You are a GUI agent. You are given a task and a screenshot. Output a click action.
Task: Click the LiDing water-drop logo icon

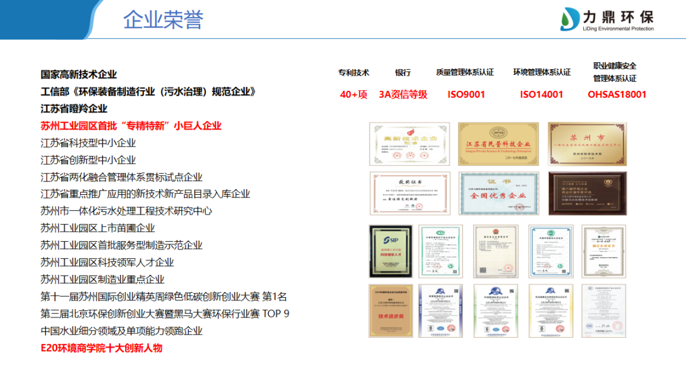click(569, 20)
